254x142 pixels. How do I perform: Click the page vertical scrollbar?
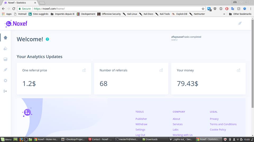pyautogui.click(x=252, y=64)
